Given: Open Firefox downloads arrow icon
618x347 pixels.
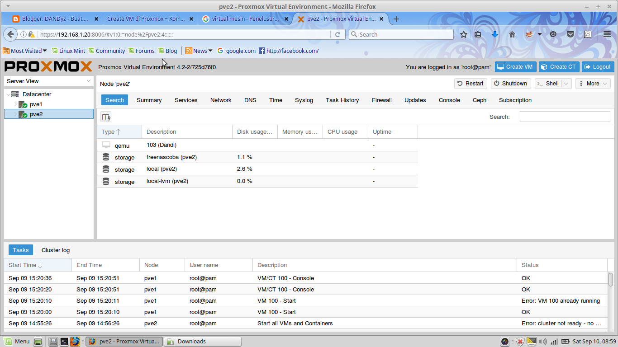Looking at the screenshot, I should (495, 34).
